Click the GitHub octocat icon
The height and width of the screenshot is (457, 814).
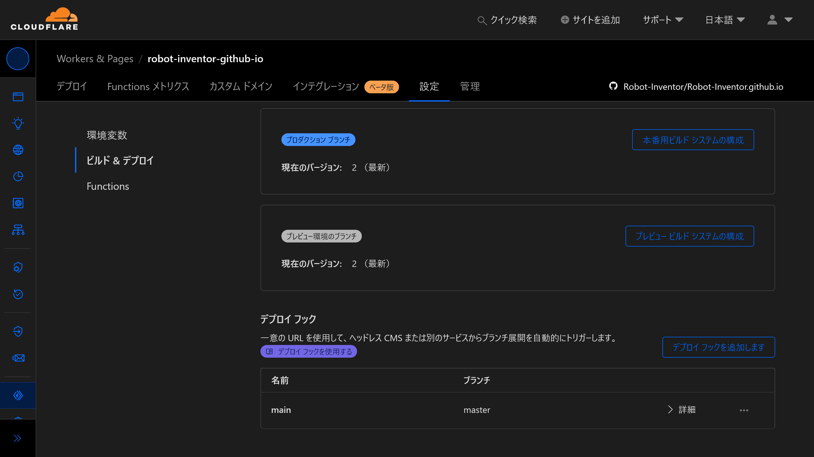[x=613, y=86]
